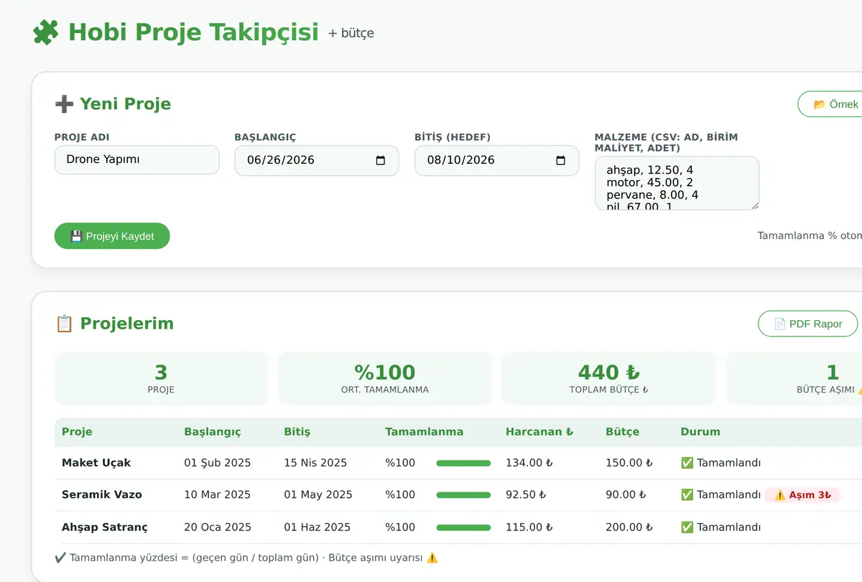Click the 440 ₺ Toplam Bütçe stat card
Viewport: 862px width, 582px height.
pyautogui.click(x=609, y=378)
